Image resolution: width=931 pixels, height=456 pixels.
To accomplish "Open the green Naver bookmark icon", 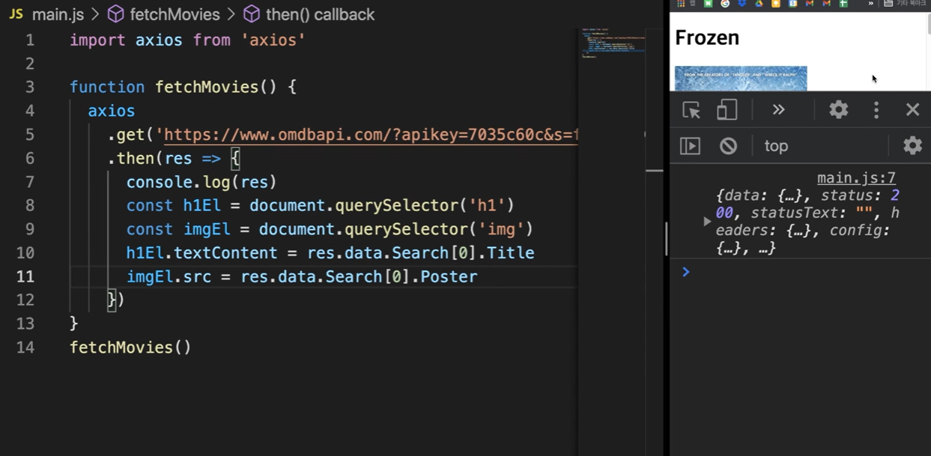I will pos(708,4).
